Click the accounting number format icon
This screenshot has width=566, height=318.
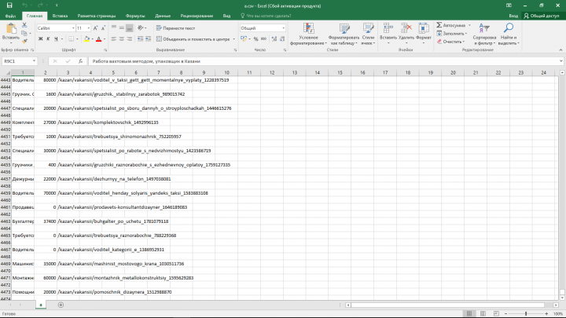[244, 39]
